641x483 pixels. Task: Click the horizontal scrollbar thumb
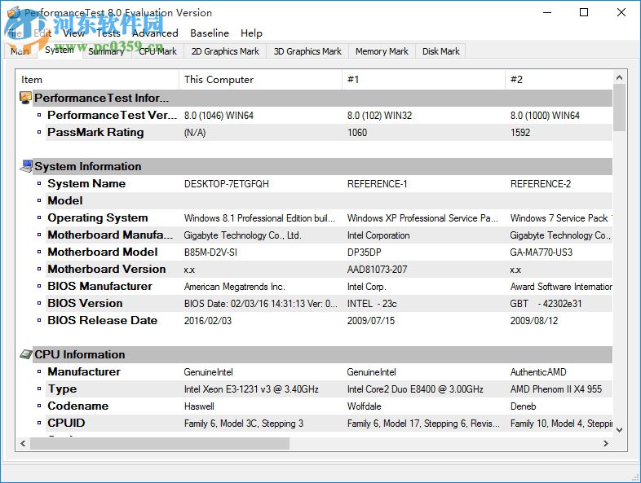[160, 443]
